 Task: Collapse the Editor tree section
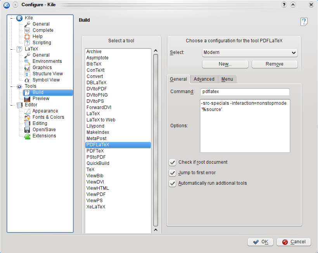[12, 105]
